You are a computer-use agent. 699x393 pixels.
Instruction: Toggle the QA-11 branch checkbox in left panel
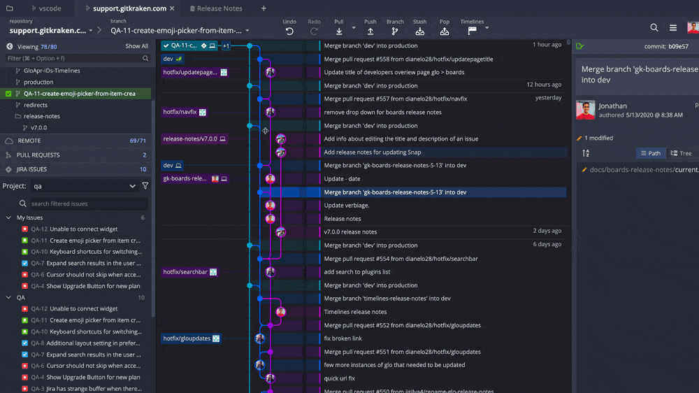point(8,94)
